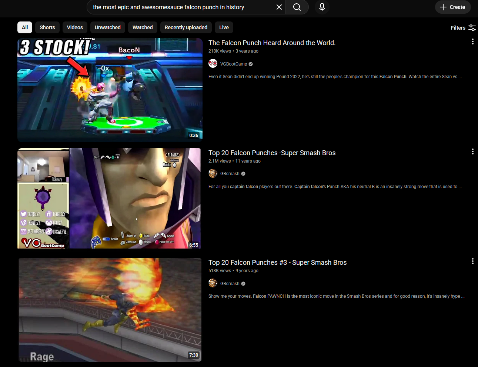Screen dimensions: 478x367
Task: Click the 'Even if Sean didn't end up winning' description
Action: [335, 77]
